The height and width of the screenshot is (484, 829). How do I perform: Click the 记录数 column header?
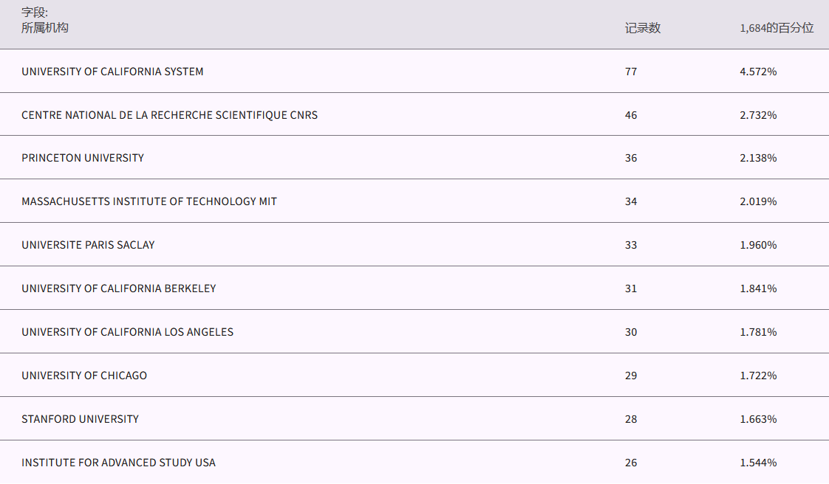pos(643,28)
